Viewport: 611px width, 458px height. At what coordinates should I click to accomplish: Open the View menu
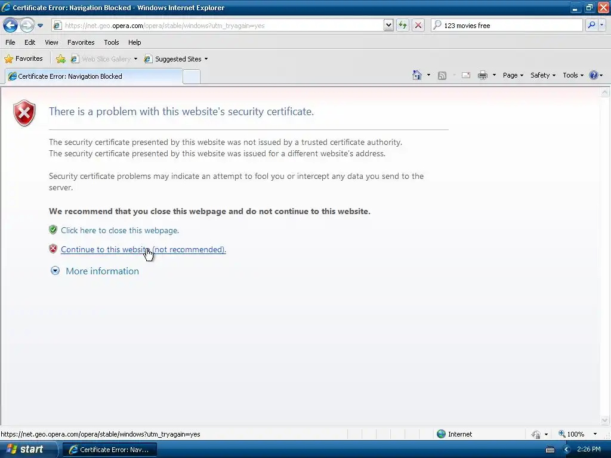[51, 42]
